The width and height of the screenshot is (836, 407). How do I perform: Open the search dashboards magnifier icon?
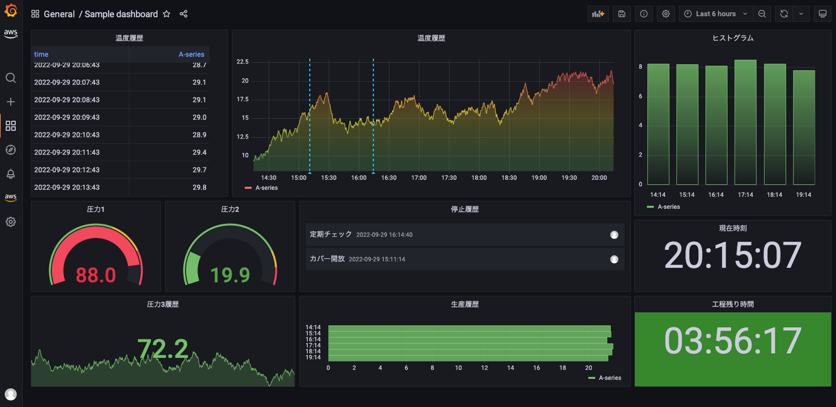click(11, 78)
